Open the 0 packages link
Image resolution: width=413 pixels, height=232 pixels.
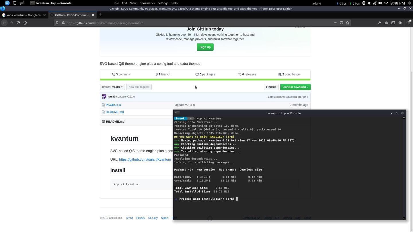pos(205,74)
